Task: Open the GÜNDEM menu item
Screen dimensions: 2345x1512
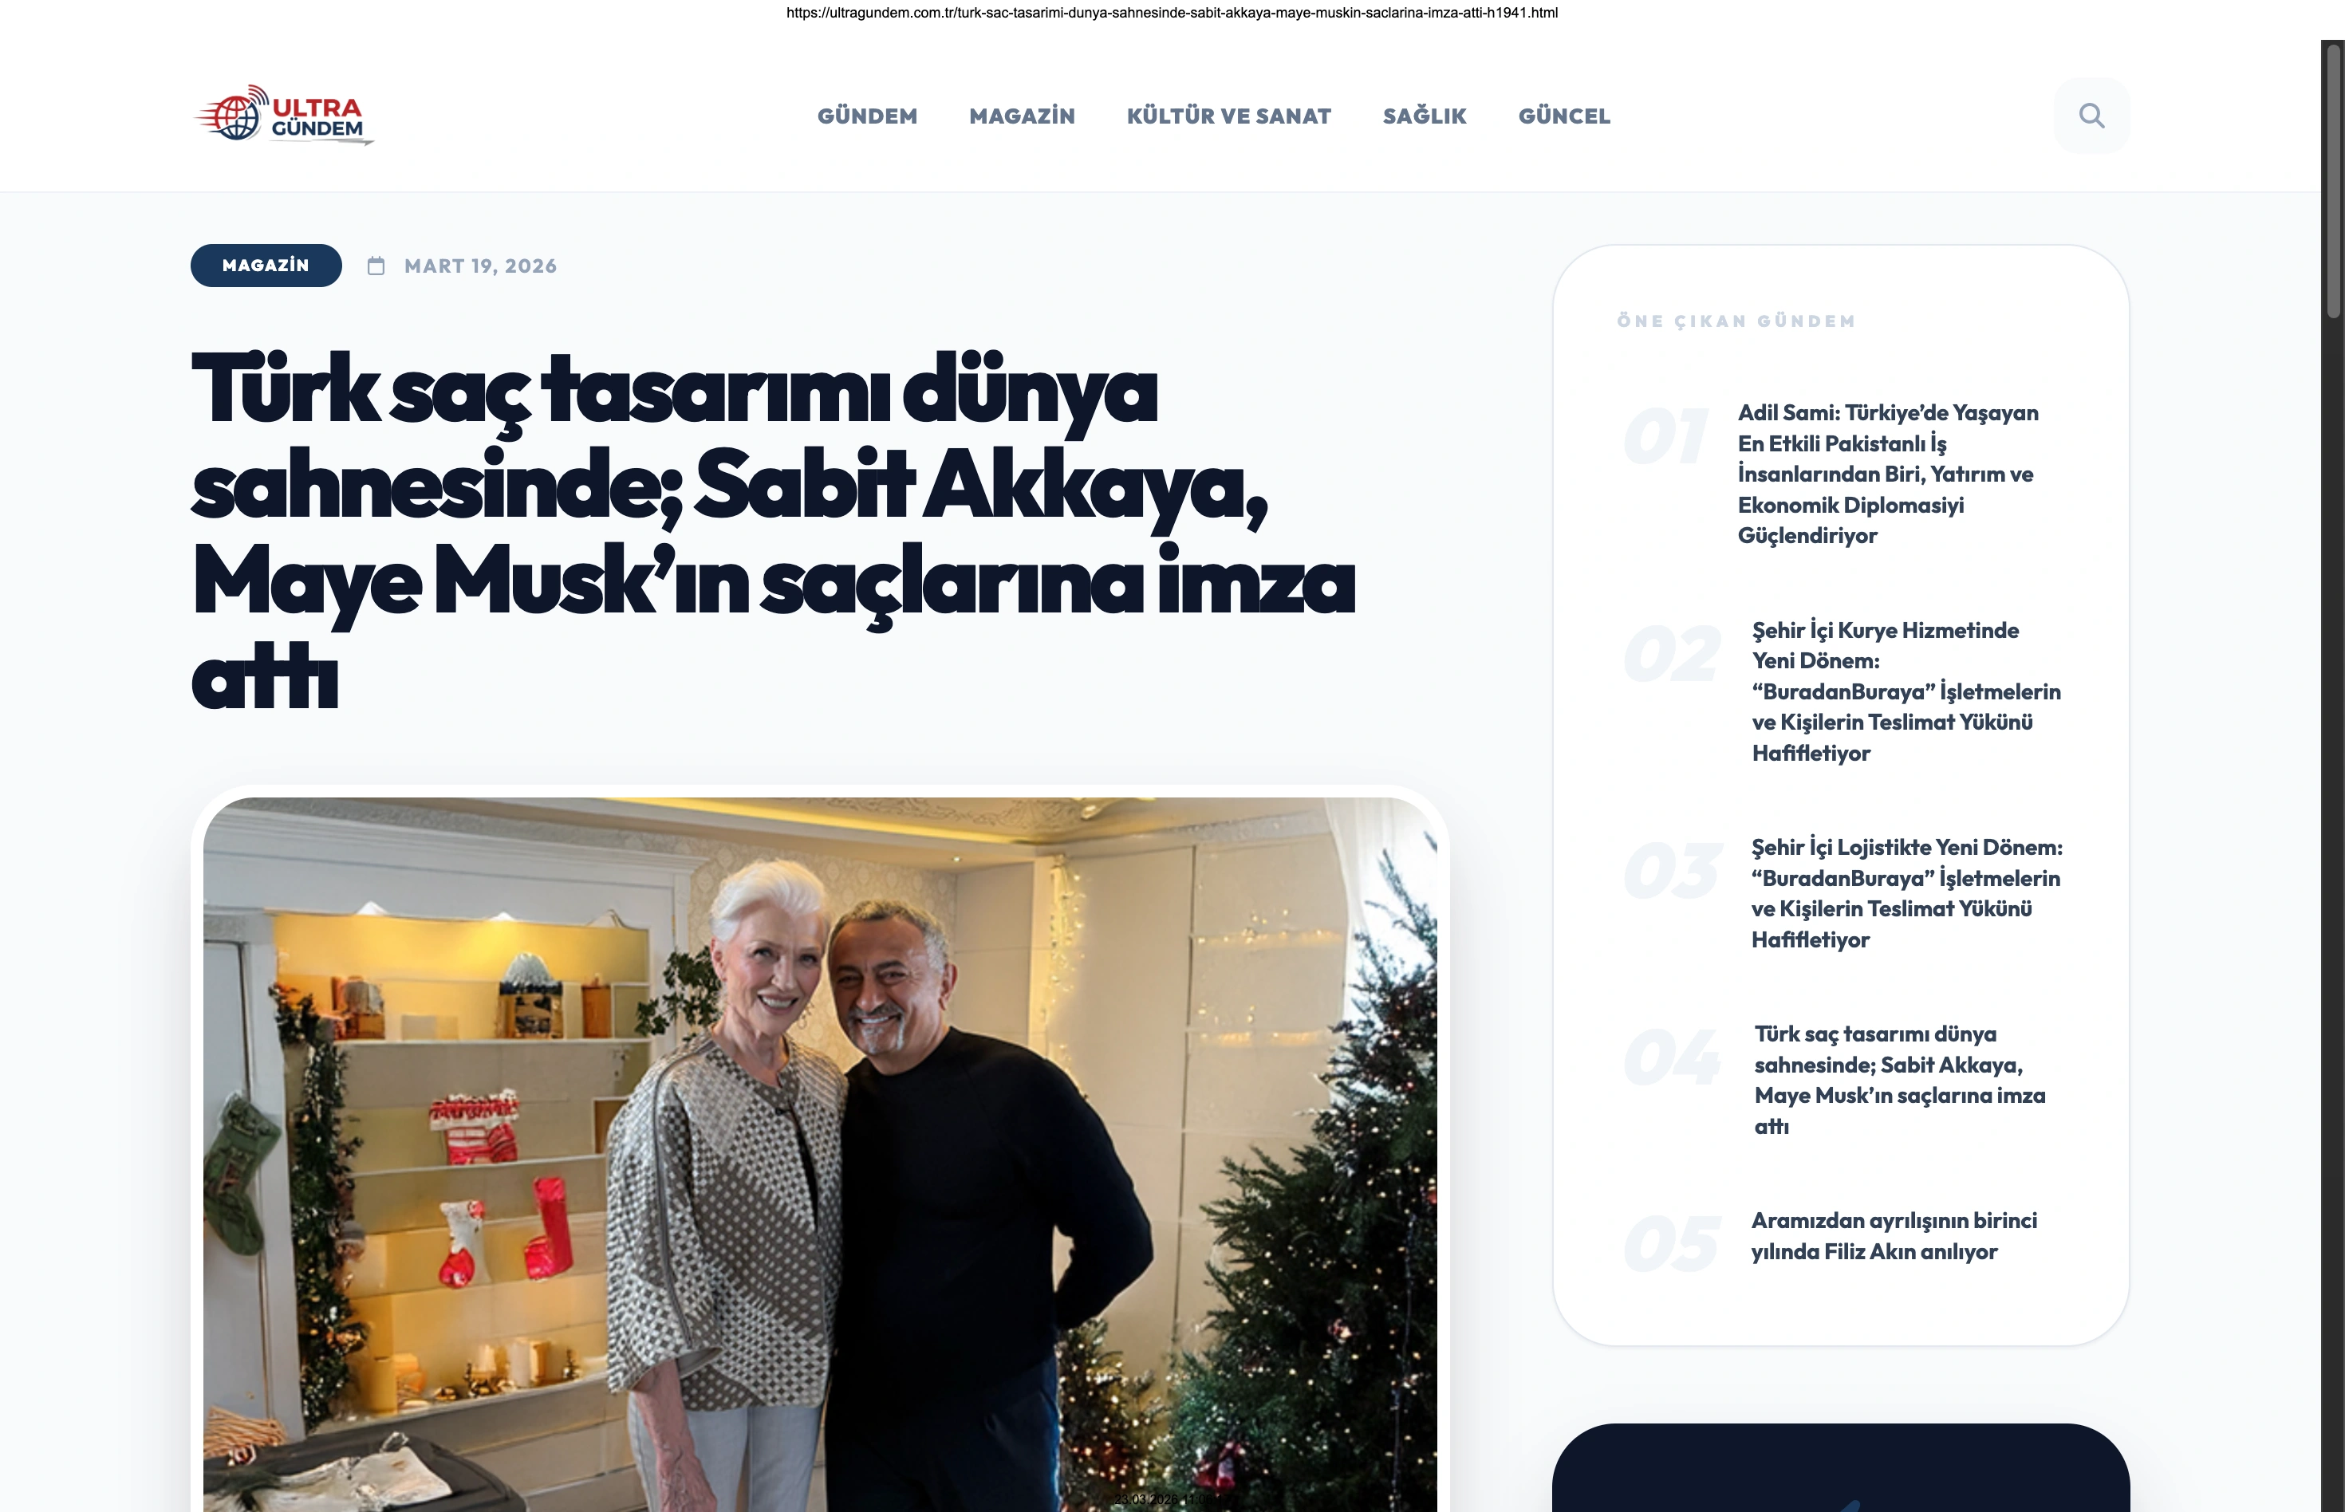Action: coord(867,116)
